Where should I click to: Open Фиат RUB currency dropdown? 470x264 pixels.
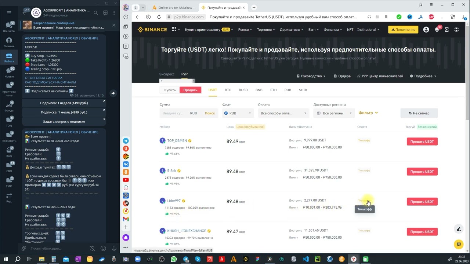coord(238,113)
